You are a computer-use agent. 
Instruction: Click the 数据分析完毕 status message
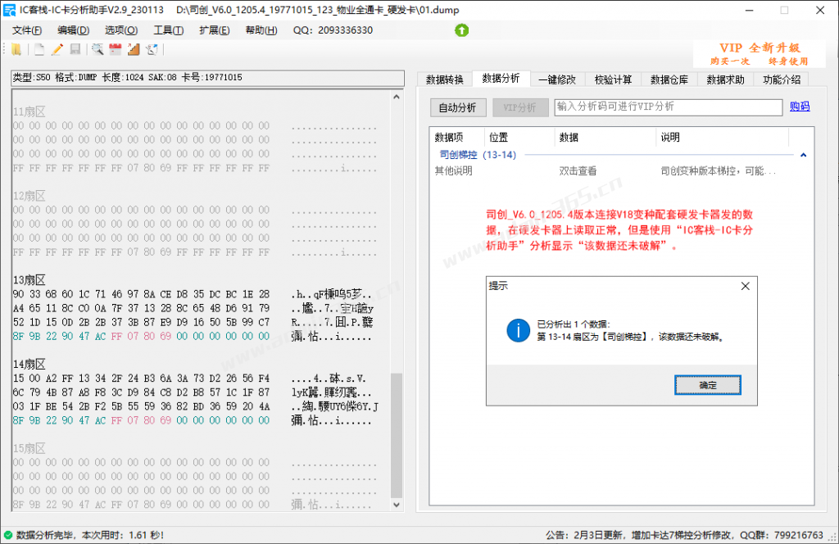(90, 535)
